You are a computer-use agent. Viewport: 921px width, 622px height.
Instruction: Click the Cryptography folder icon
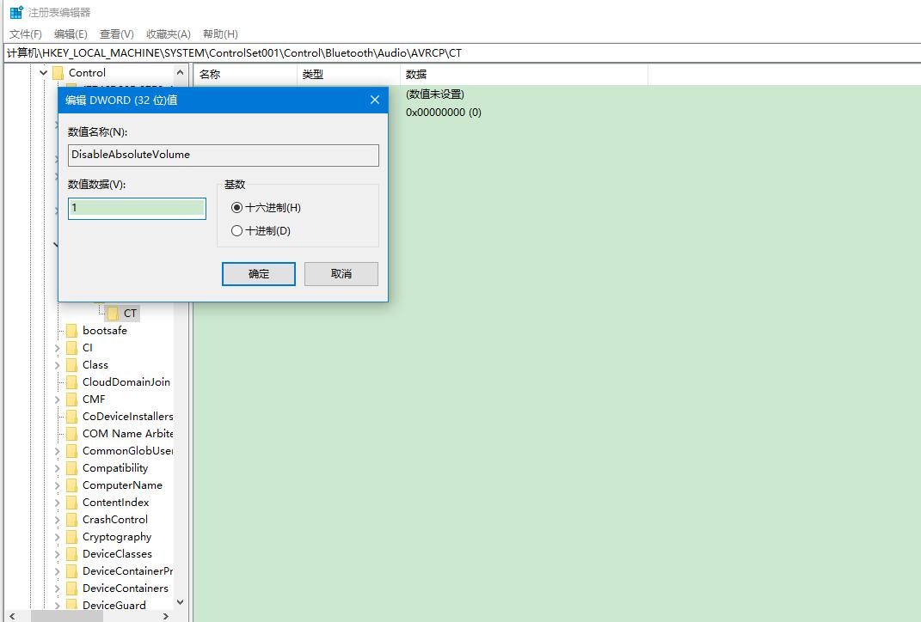pyautogui.click(x=72, y=537)
